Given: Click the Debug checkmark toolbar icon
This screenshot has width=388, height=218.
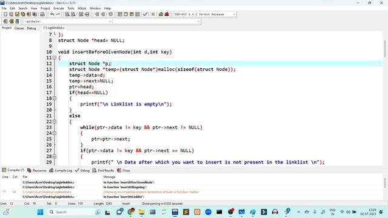Looking at the screenshot, I should pyautogui.click(x=145, y=15).
